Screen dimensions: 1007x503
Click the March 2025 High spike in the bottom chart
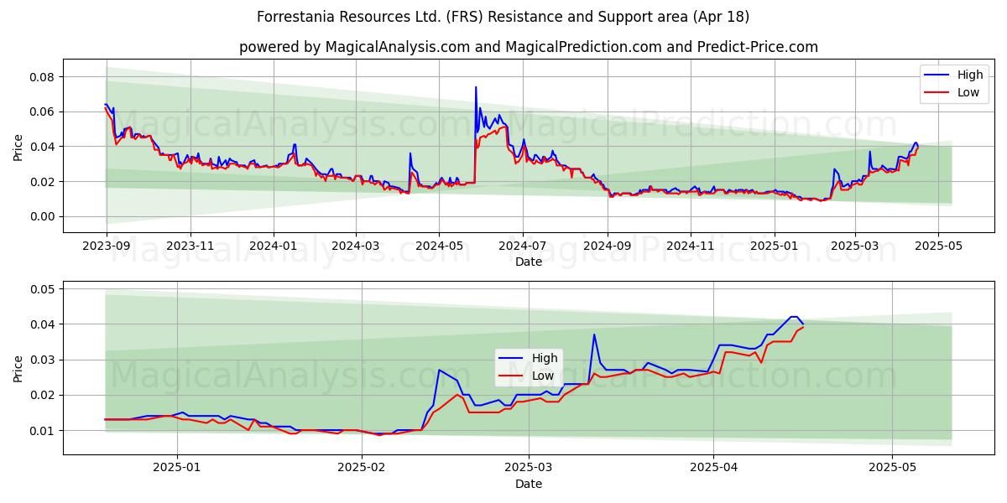coord(594,334)
